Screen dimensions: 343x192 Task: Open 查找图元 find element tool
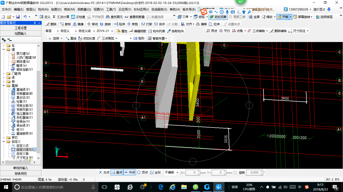click(115, 17)
